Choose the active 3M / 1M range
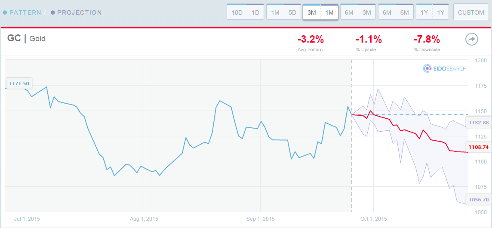 [x=320, y=12]
